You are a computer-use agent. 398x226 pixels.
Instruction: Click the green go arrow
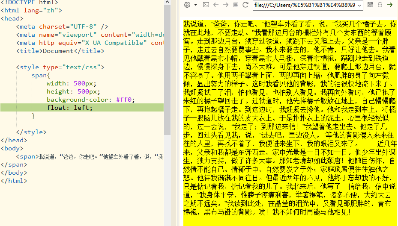390,5
